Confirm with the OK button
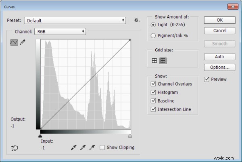 220,20
